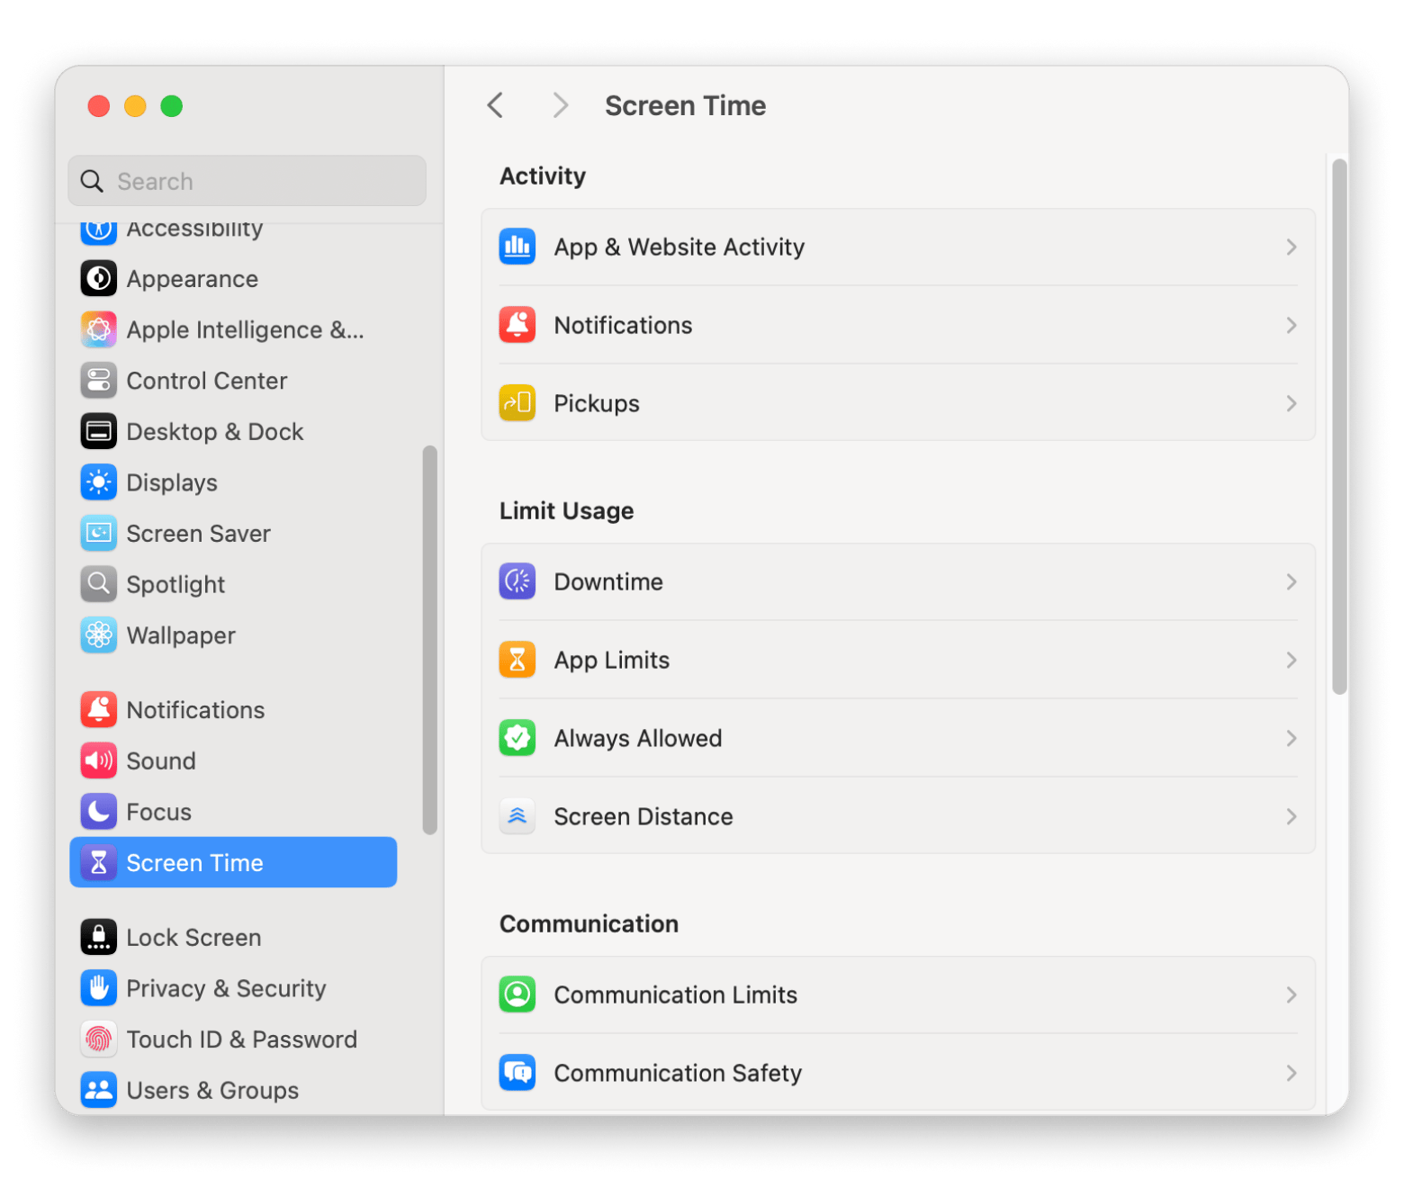Open the App Limits hourglass icon
1404x1188 pixels.
(517, 660)
